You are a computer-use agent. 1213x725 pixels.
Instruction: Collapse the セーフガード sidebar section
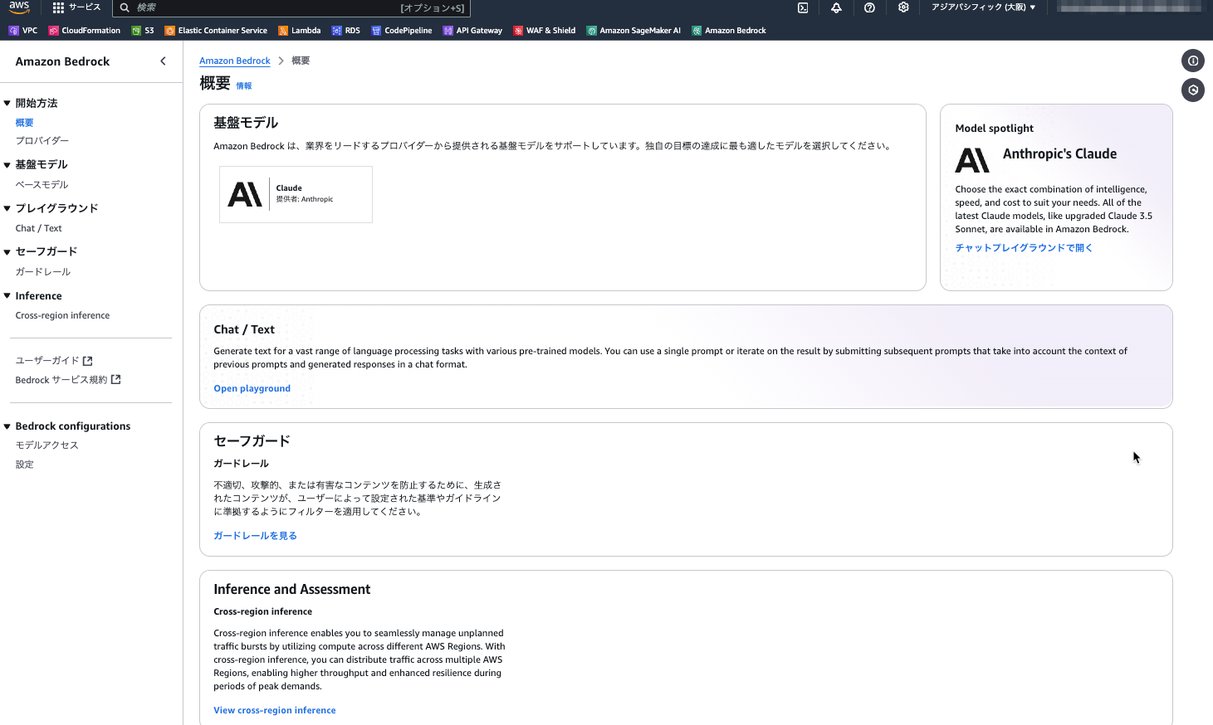pyautogui.click(x=7, y=251)
